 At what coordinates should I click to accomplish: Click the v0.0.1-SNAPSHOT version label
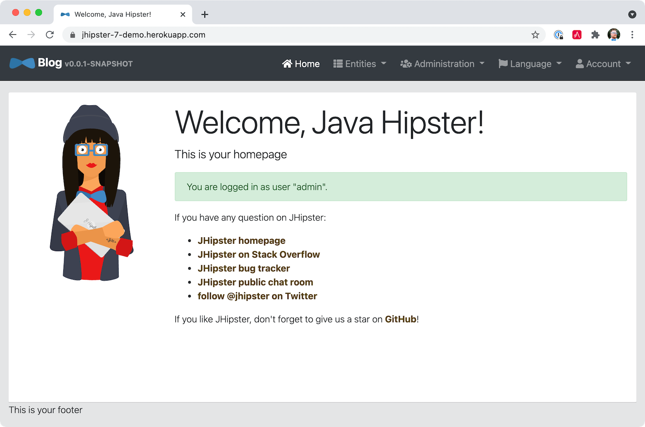pyautogui.click(x=99, y=64)
